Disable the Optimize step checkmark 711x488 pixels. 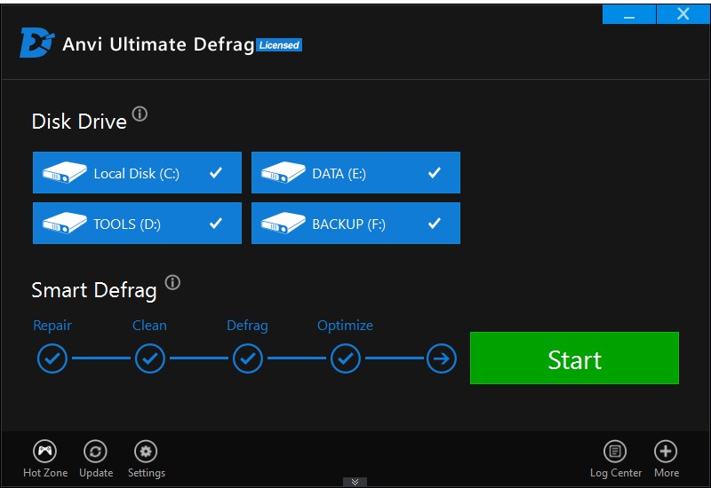pyautogui.click(x=345, y=359)
